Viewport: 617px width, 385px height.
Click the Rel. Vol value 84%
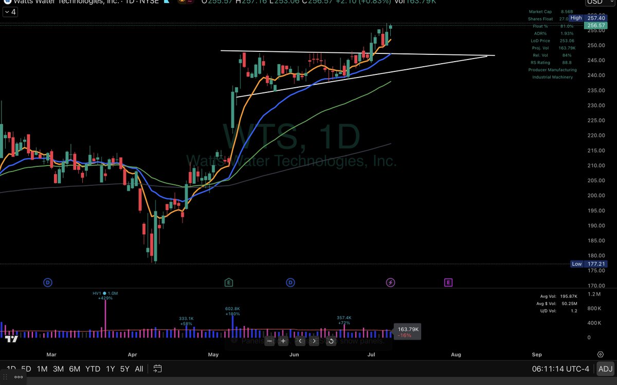coord(566,55)
